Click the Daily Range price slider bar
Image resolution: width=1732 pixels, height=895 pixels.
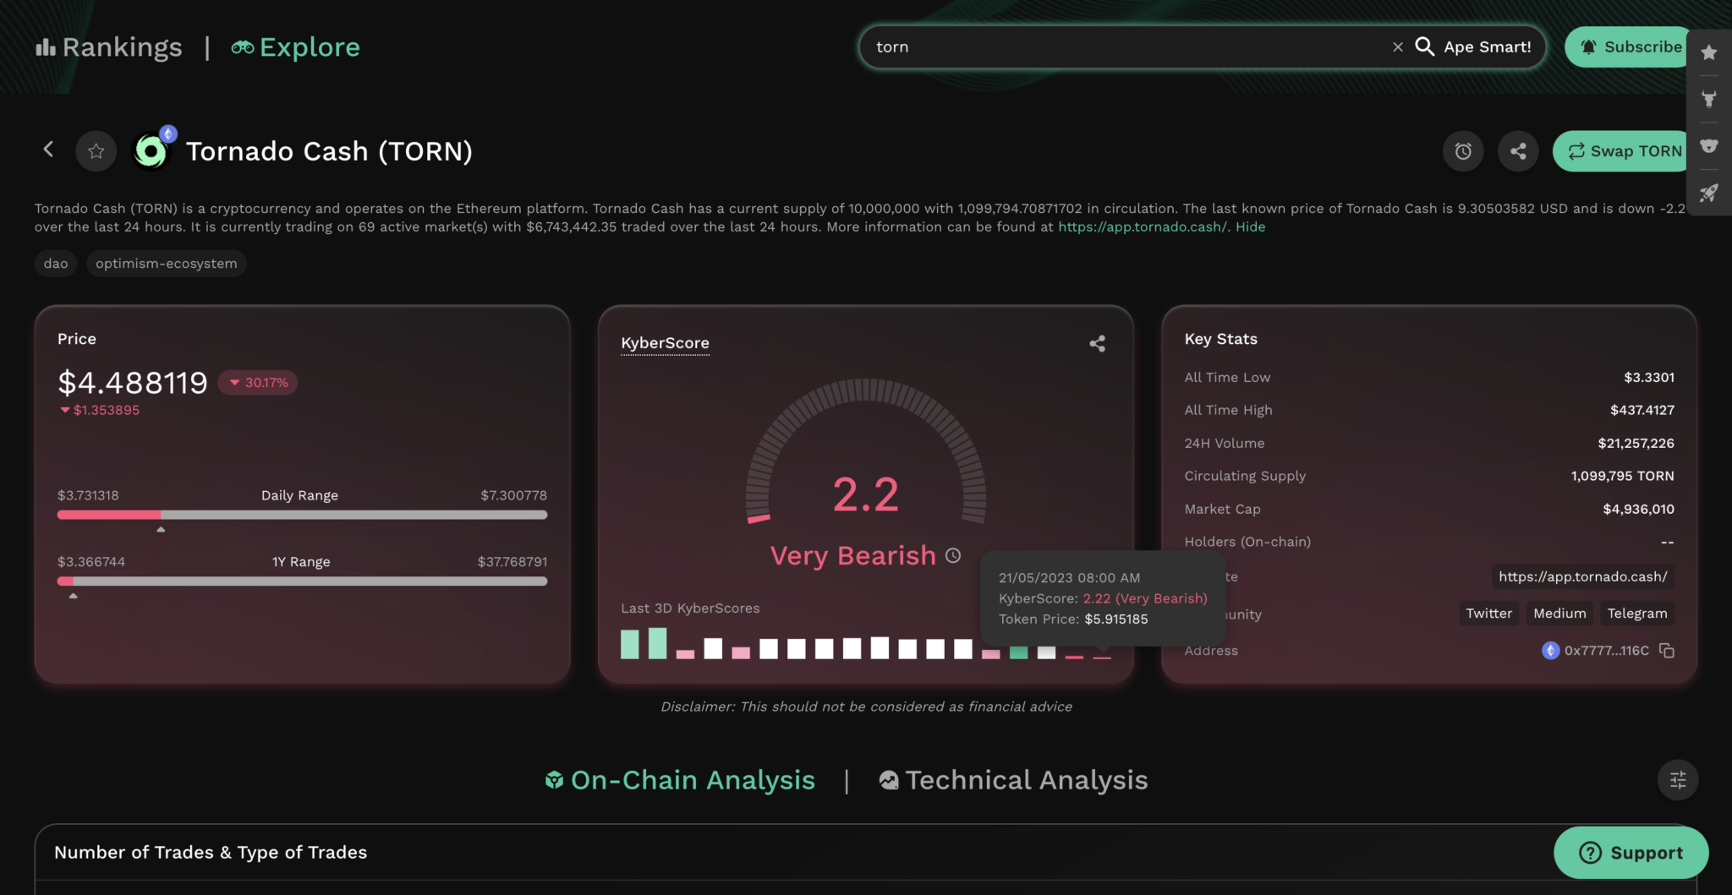(x=302, y=514)
